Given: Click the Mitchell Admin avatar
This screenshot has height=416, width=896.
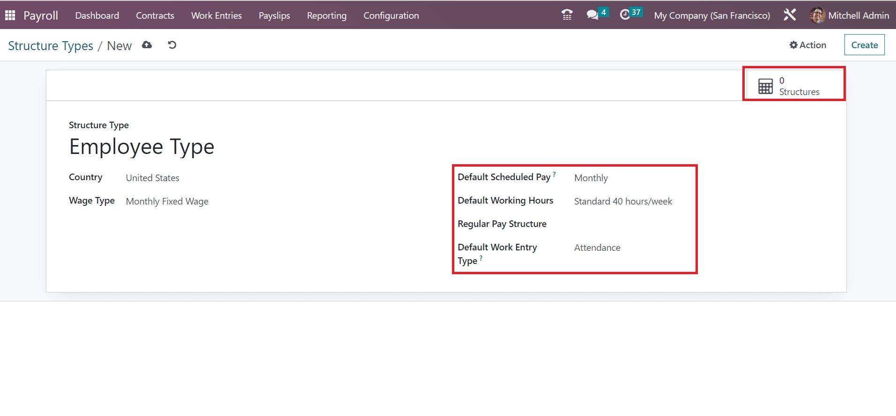Looking at the screenshot, I should (x=817, y=15).
